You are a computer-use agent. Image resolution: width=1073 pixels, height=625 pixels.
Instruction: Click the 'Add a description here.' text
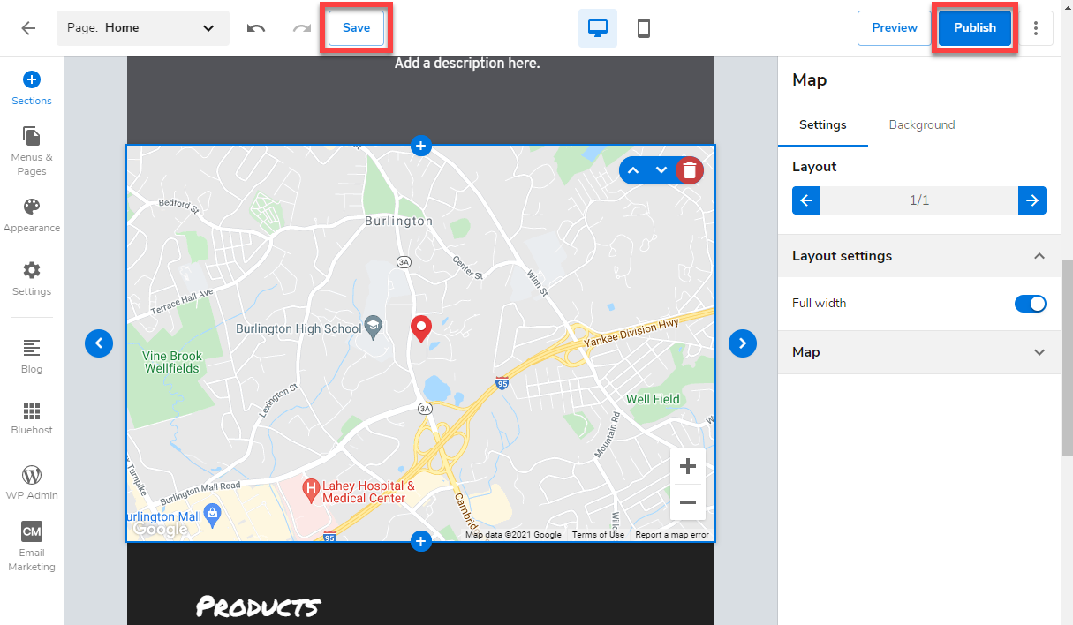[467, 64]
